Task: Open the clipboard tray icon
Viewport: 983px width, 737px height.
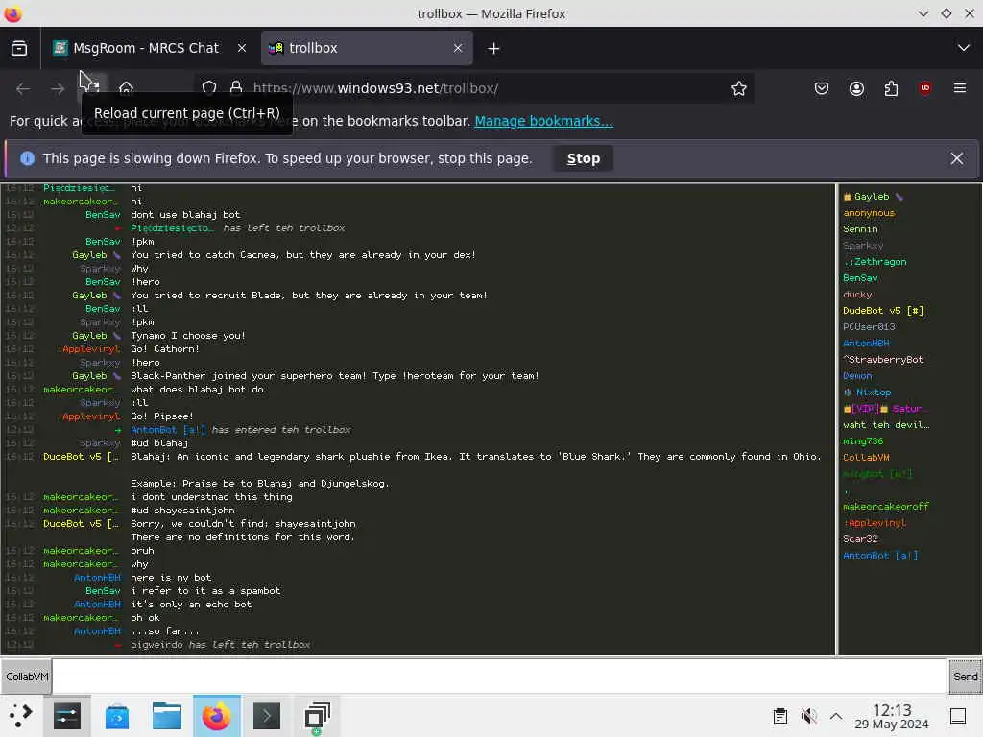Action: pyautogui.click(x=780, y=716)
